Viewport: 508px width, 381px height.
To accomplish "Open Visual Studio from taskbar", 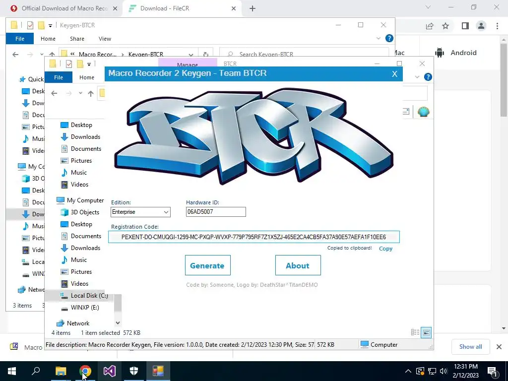I will tap(110, 371).
